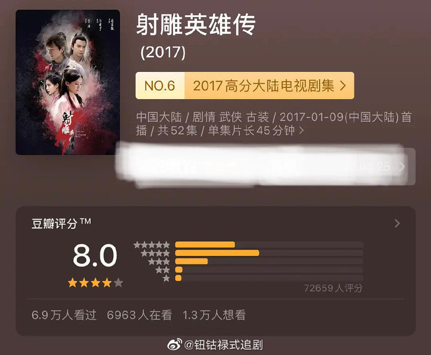431x355 pixels.
Task: Select the five-star rating row icon
Action: click(151, 245)
